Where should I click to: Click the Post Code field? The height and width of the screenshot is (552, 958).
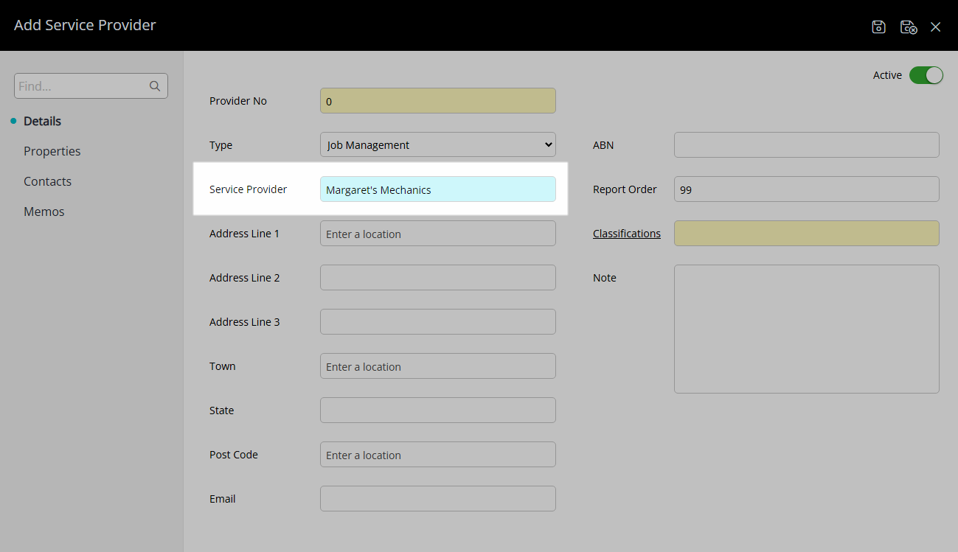click(438, 455)
